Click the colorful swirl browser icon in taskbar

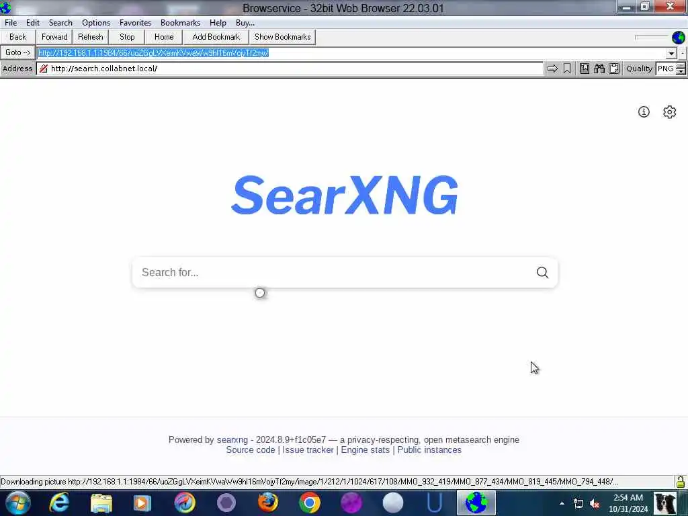pyautogui.click(x=185, y=503)
